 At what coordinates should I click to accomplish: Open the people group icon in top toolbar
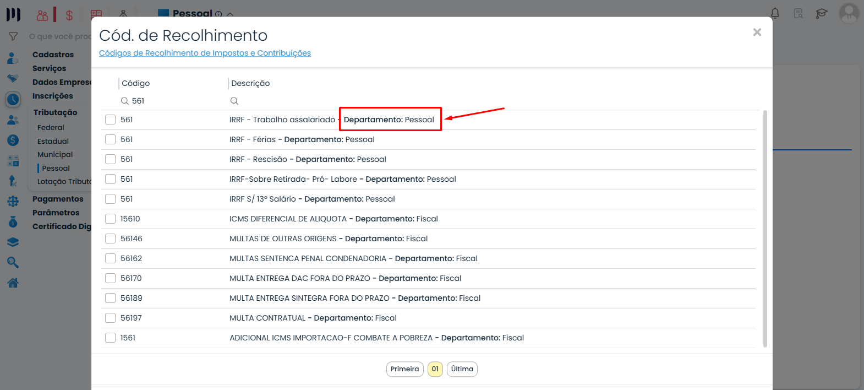[x=42, y=15]
